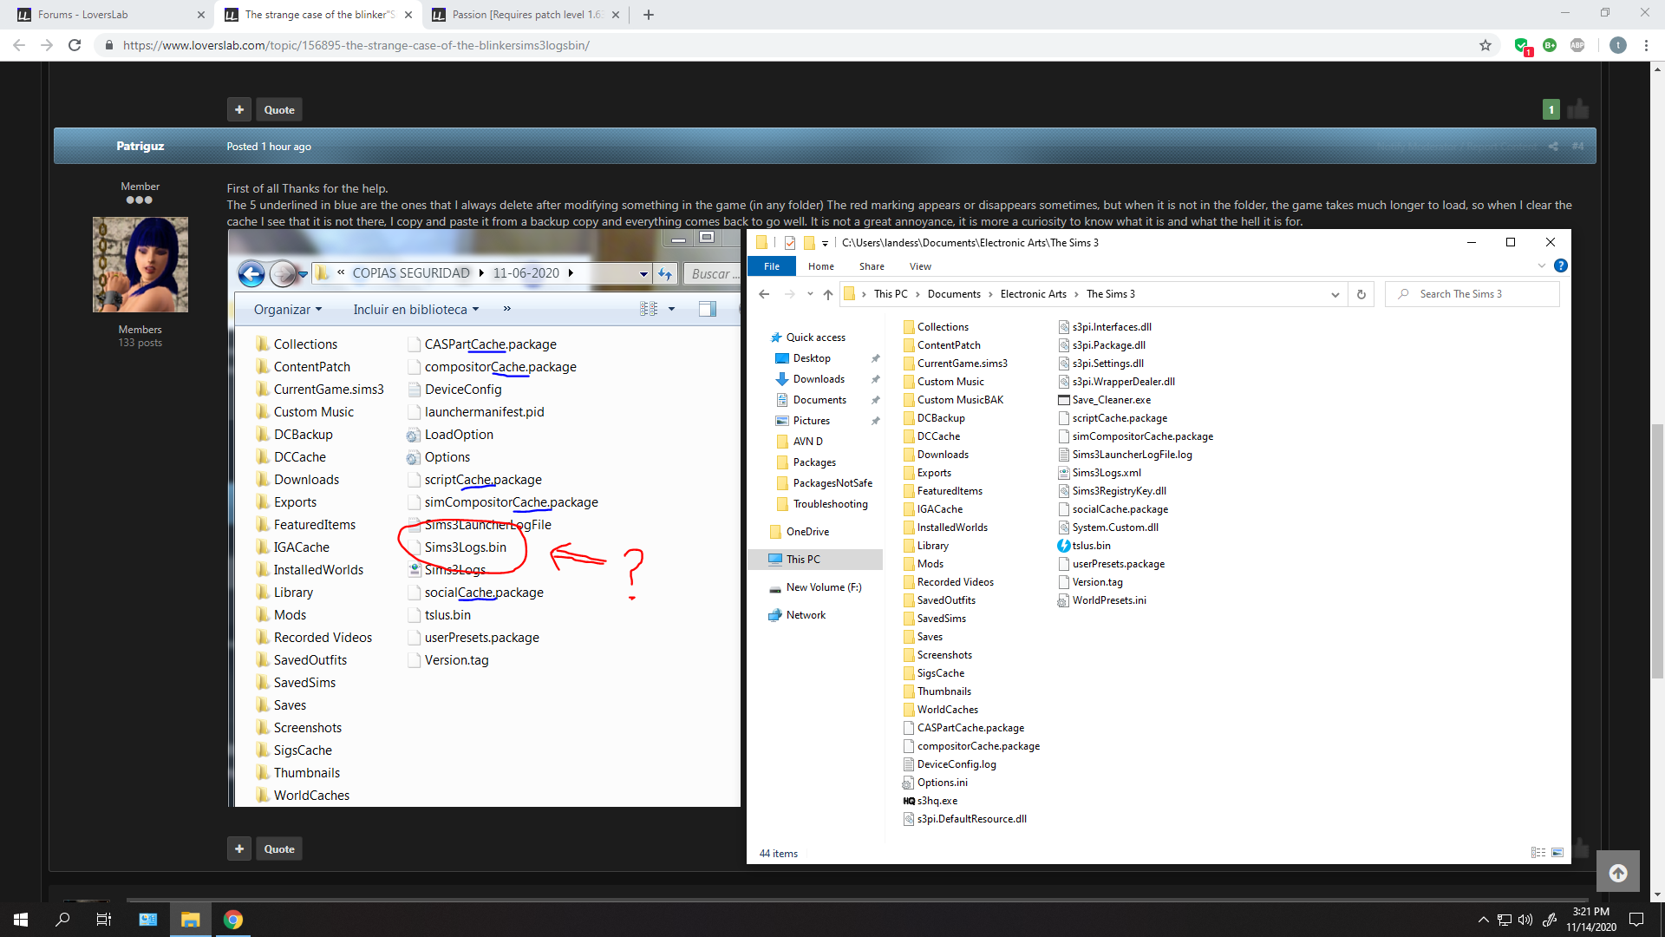Image resolution: width=1665 pixels, height=937 pixels.
Task: Expand the breadcrumb chevron after This PC
Action: (917, 294)
